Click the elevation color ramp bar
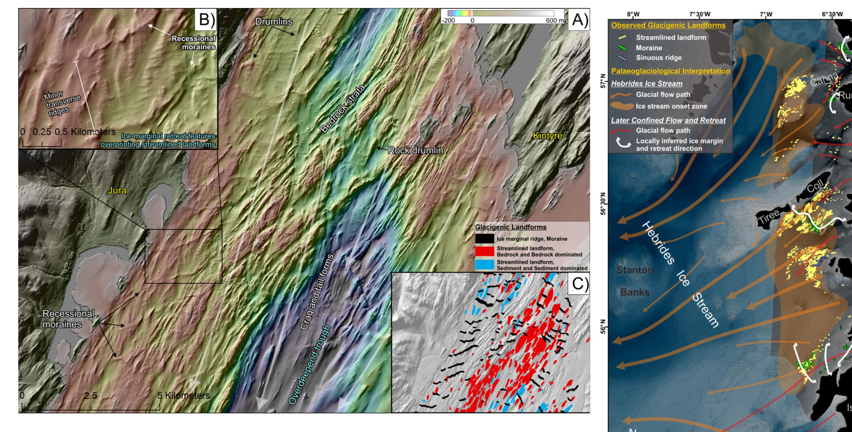The height and width of the screenshot is (432, 852). click(501, 13)
